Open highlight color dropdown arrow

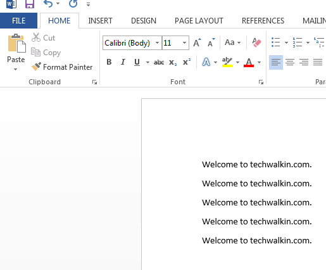tap(238, 62)
